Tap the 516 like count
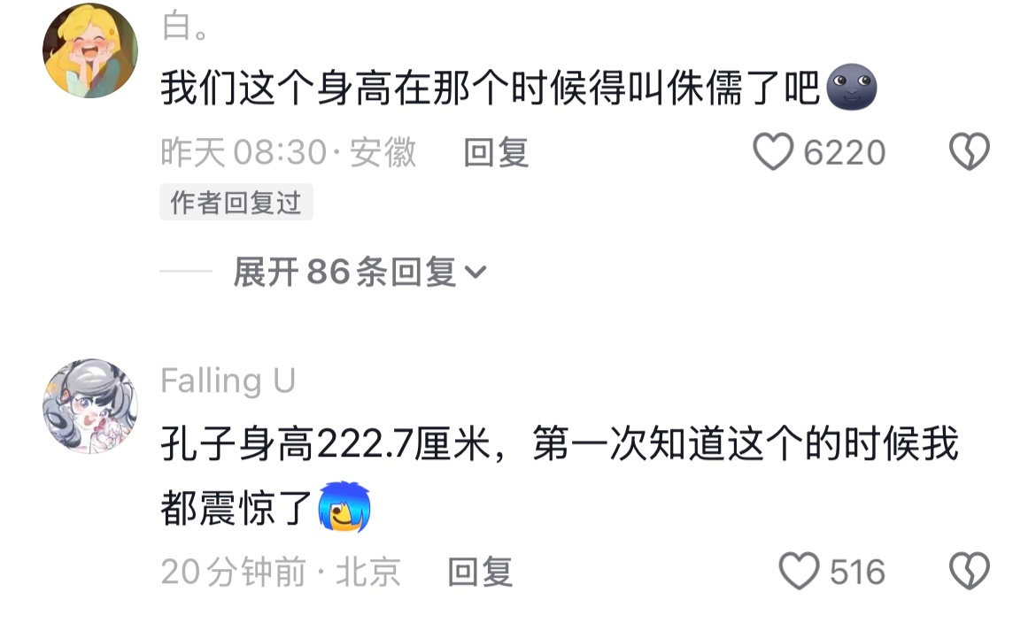The height and width of the screenshot is (623, 1036). [858, 572]
